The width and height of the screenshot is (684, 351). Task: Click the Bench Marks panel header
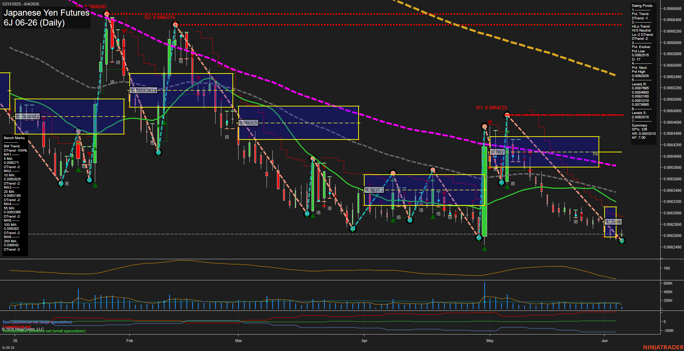14,138
